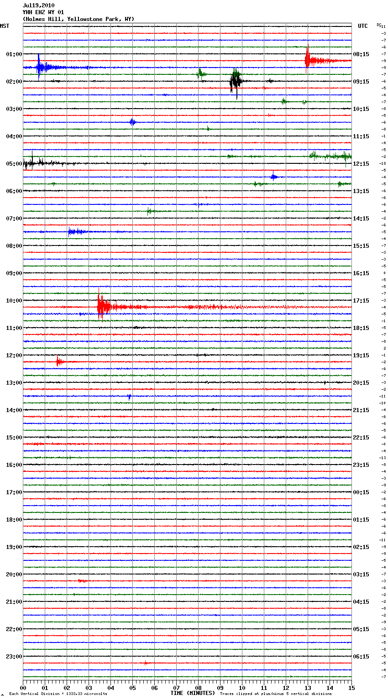Screen dimensions: 388x700
Task: Click the '01:00' MST time label
Action: (x=14, y=54)
